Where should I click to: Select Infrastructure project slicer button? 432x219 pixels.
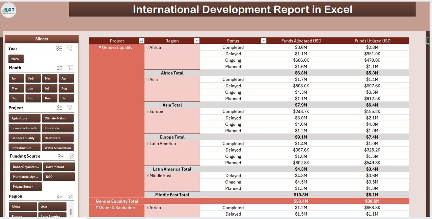(x=25, y=148)
